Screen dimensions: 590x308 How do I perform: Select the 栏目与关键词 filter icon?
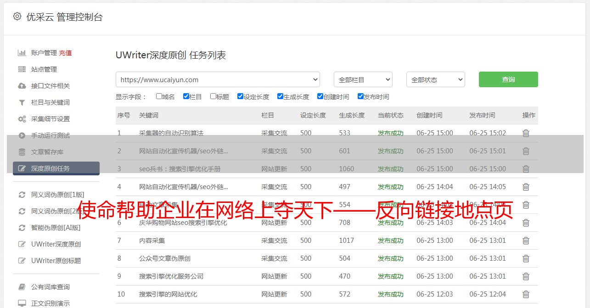(x=22, y=102)
